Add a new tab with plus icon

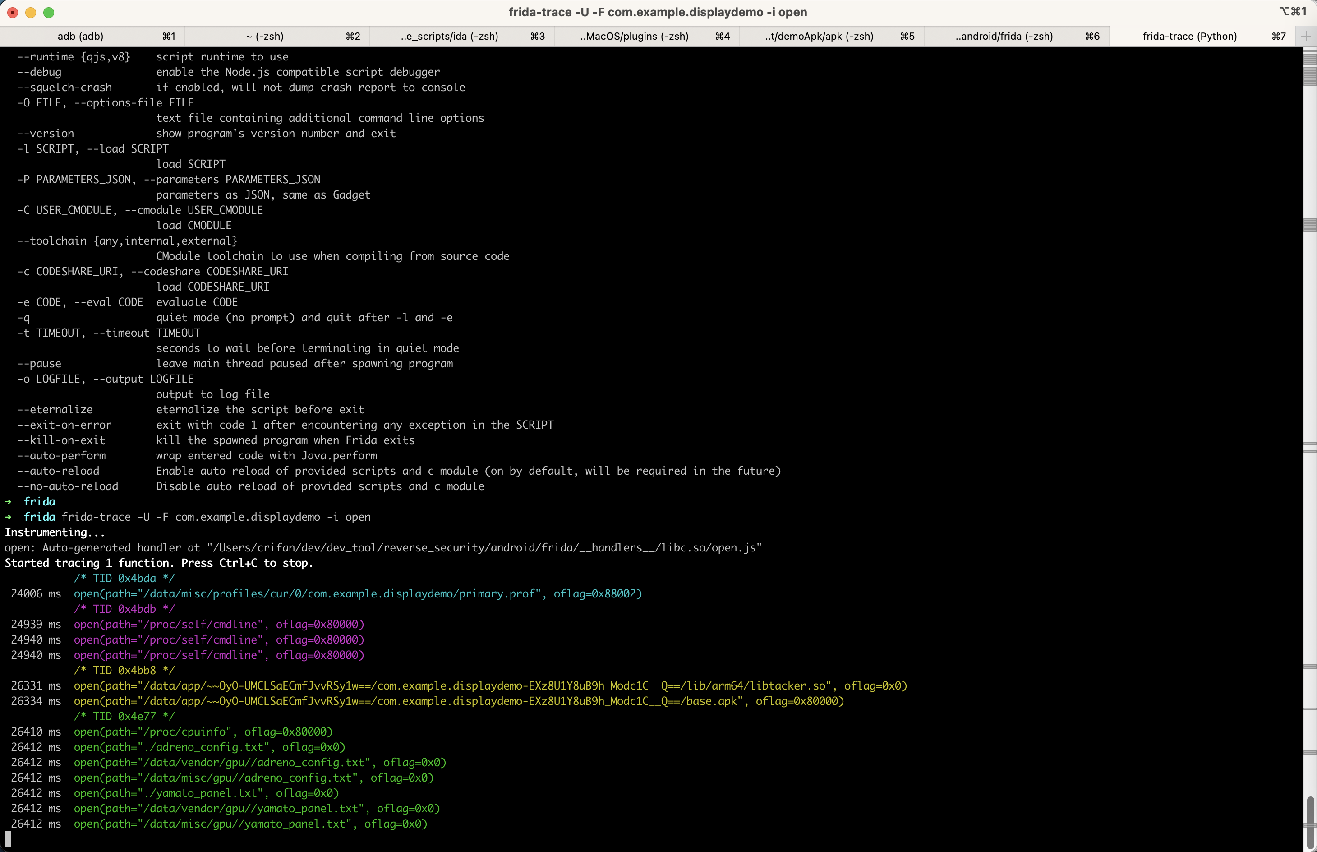coord(1306,37)
